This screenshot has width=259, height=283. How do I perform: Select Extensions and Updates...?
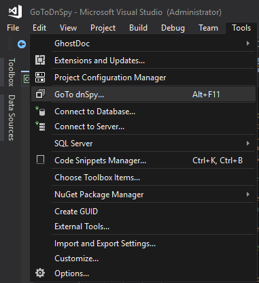(x=143, y=61)
